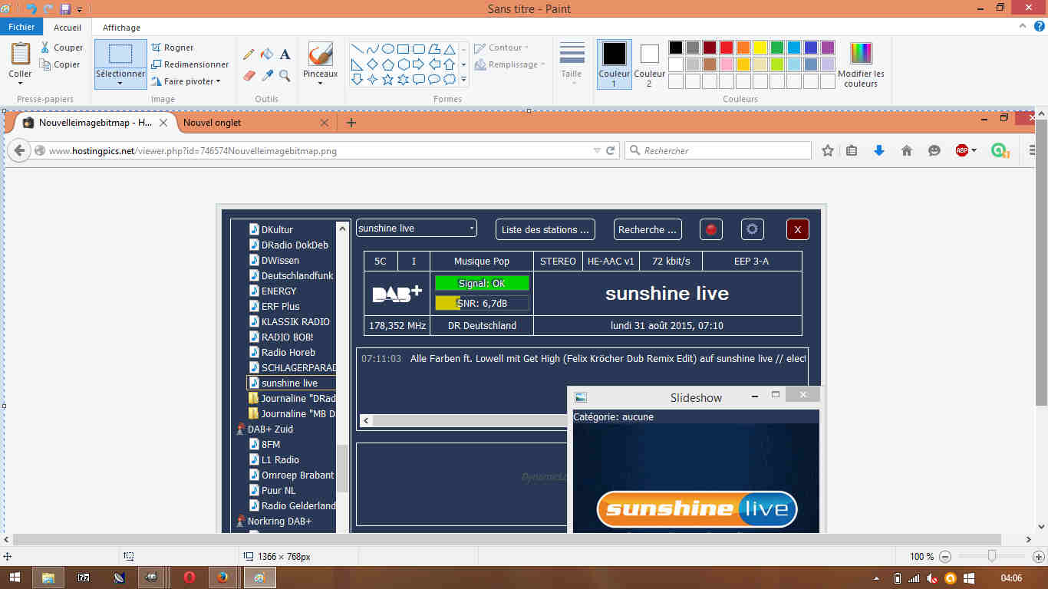This screenshot has width=1048, height=589.
Task: Set Couleur 1 as the active color slot
Action: 614,64
